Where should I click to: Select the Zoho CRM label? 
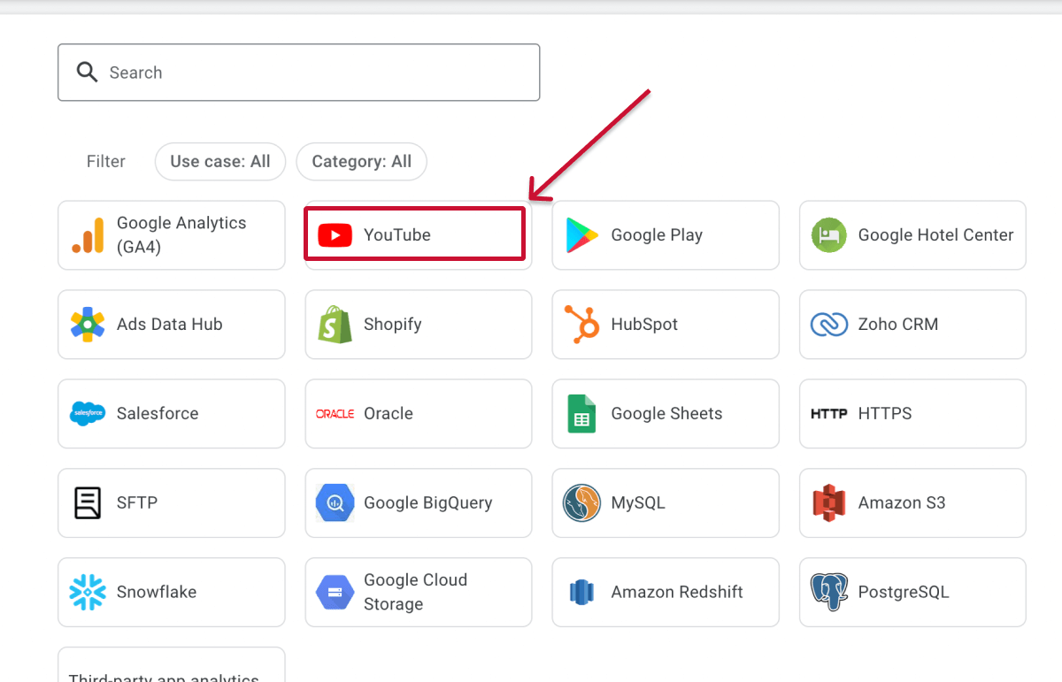click(898, 325)
